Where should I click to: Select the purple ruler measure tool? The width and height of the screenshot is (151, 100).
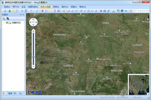click(55, 11)
